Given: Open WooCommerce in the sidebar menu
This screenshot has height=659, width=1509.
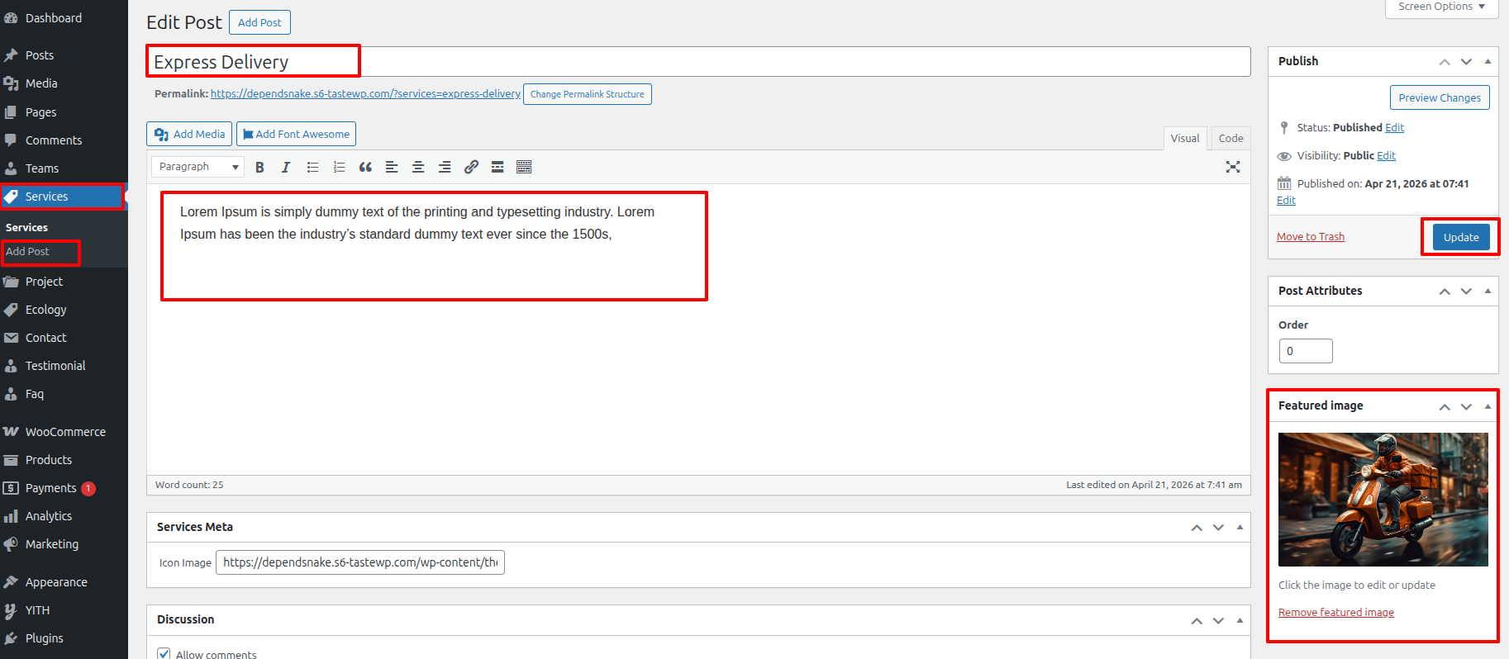Looking at the screenshot, I should click(65, 432).
